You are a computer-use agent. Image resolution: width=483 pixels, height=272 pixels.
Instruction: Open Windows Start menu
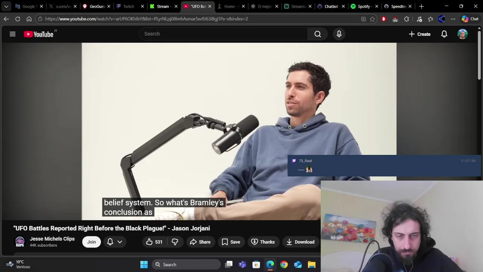coord(144,264)
